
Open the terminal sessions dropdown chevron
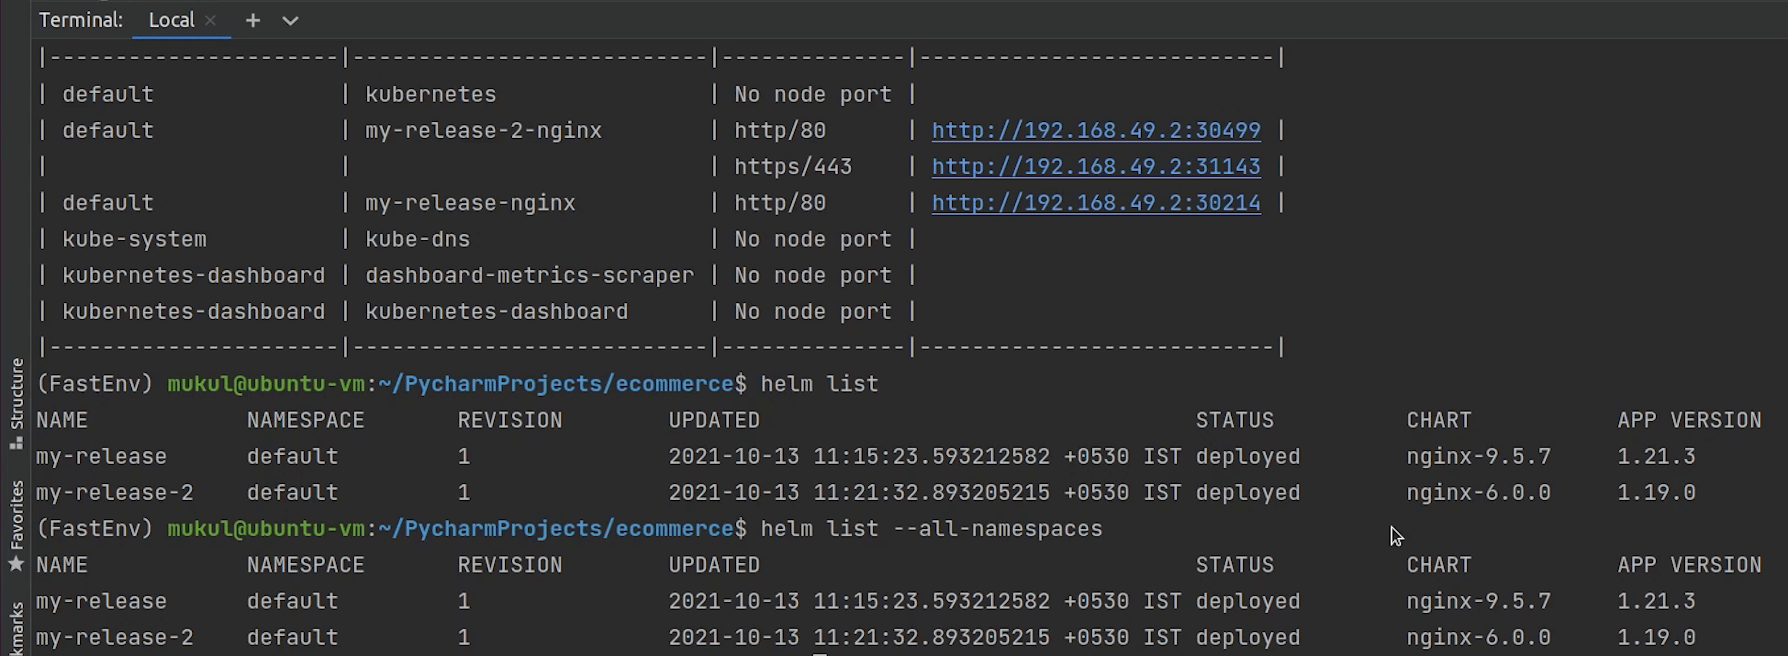pos(290,20)
